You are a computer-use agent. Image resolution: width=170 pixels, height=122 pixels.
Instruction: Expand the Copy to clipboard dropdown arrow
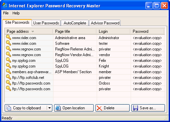coord(49,108)
